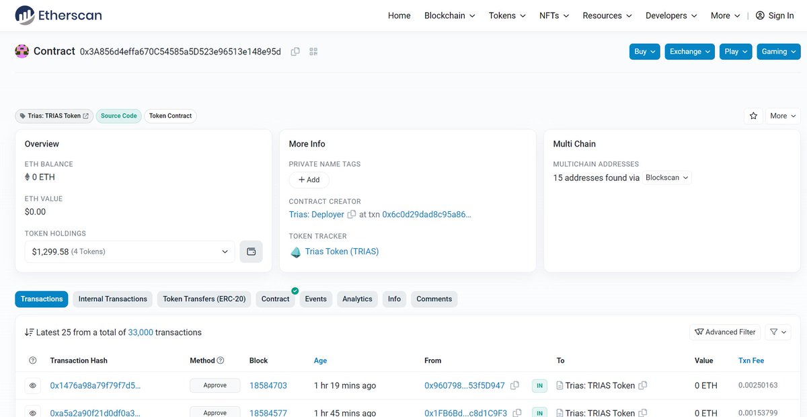
Task: Click the Sign In link
Action: 781,15
